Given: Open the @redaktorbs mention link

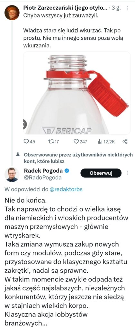Looking at the screenshot, I should click(x=66, y=189).
